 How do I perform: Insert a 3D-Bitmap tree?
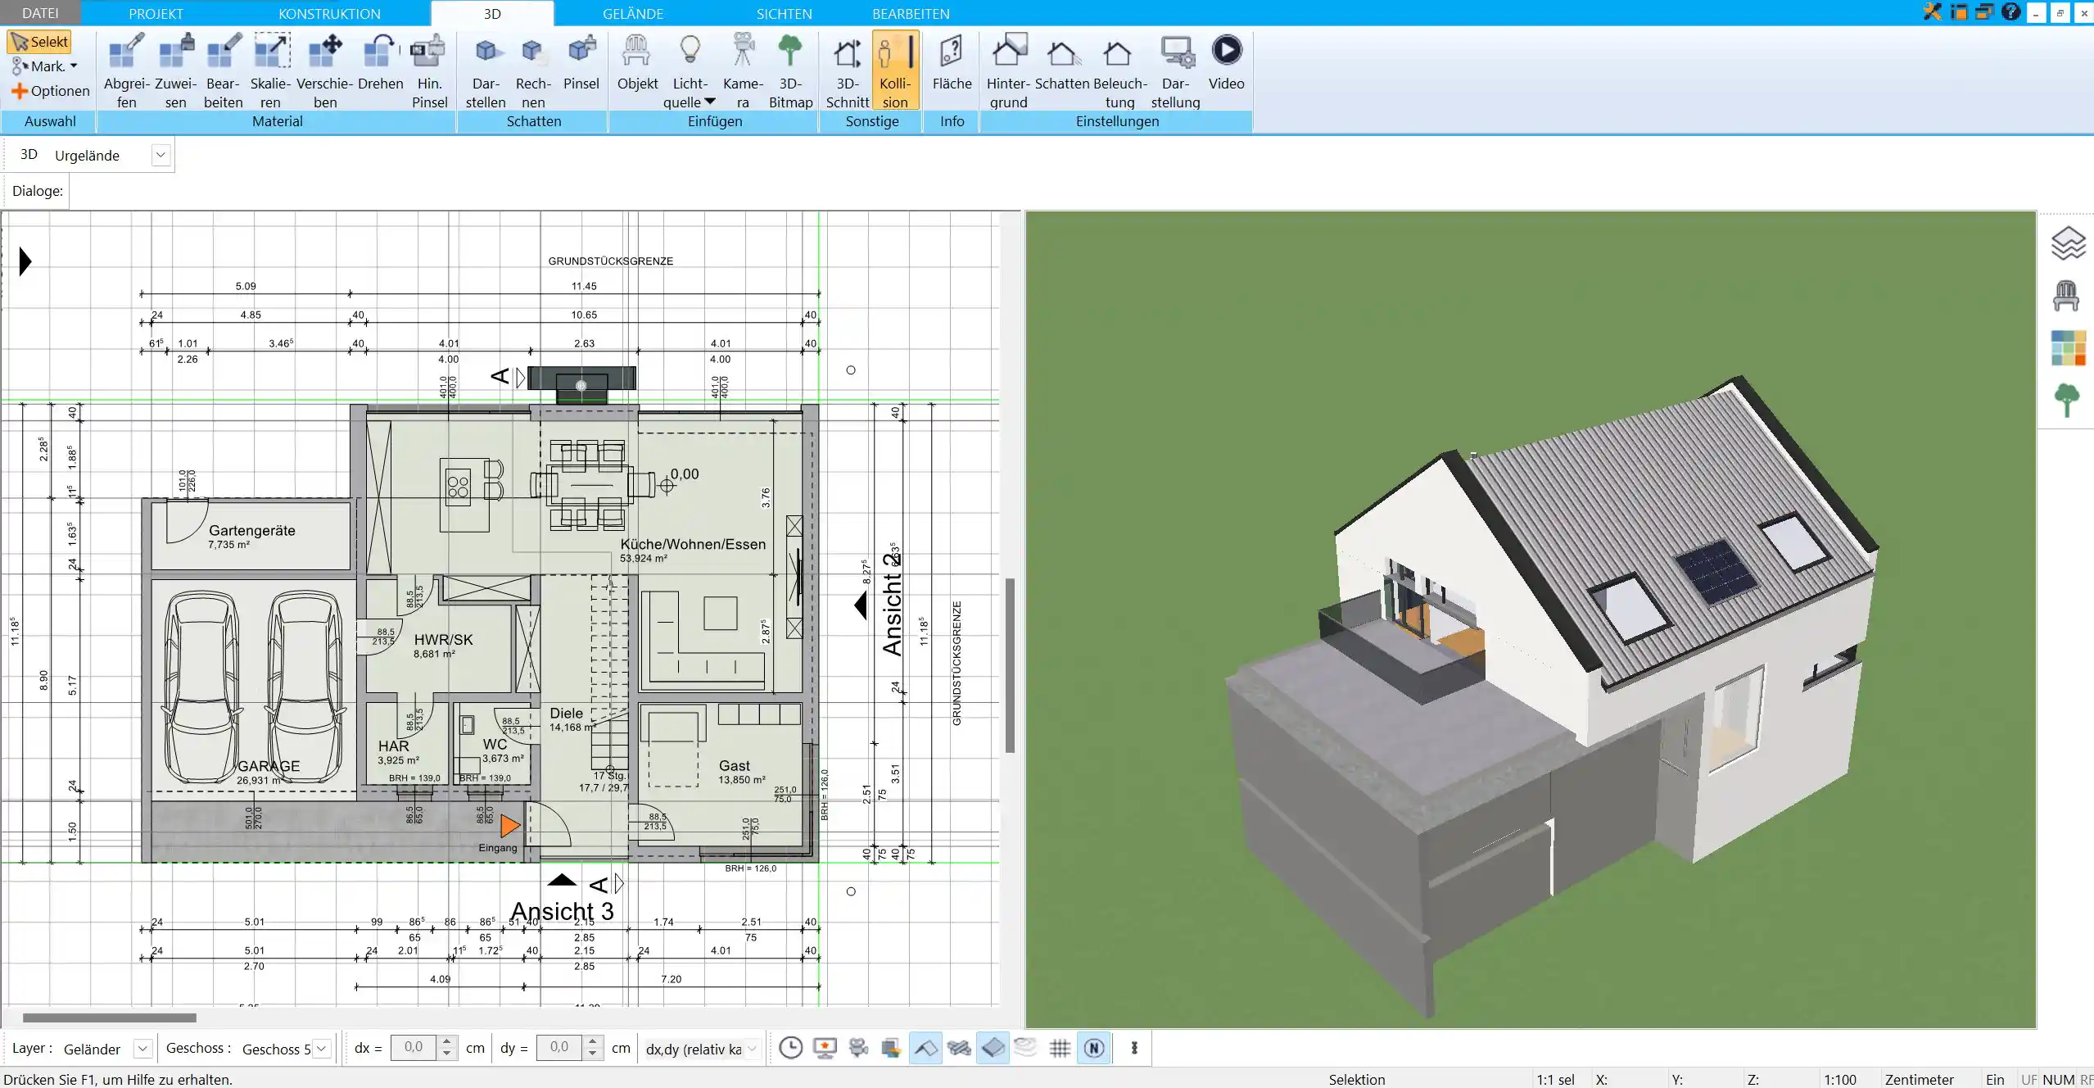[x=790, y=70]
